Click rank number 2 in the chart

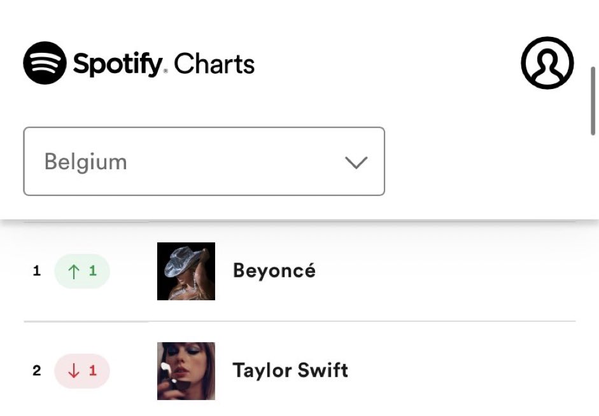click(x=37, y=371)
